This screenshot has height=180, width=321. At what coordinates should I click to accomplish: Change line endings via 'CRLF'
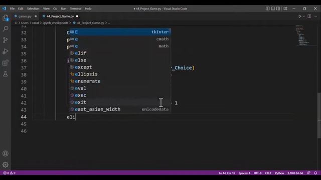pos(268,173)
